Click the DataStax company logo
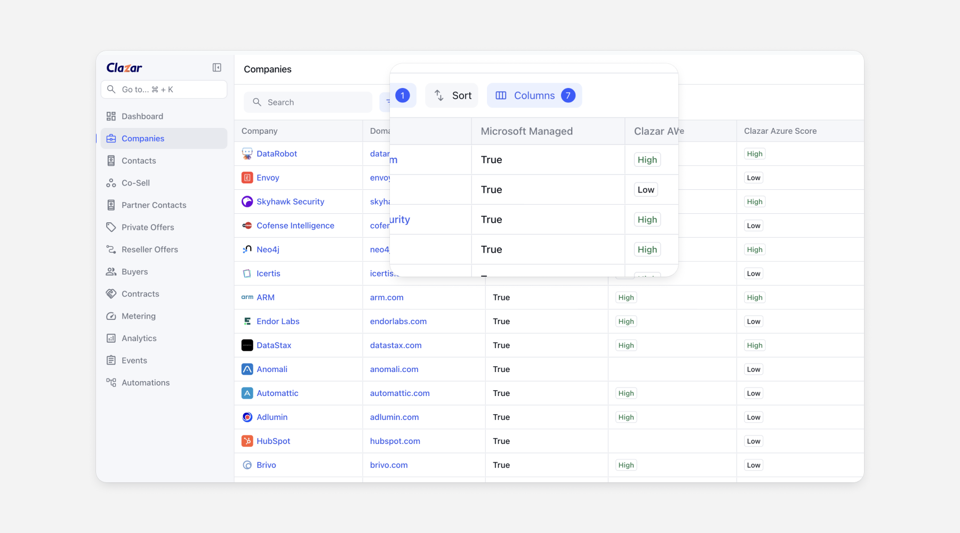 coord(247,345)
